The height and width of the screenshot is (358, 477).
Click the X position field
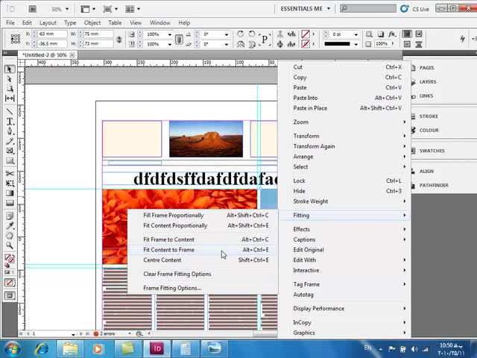click(52, 34)
